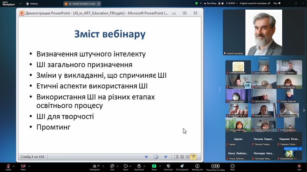Click handle between shared screen and gallery

point(220,89)
